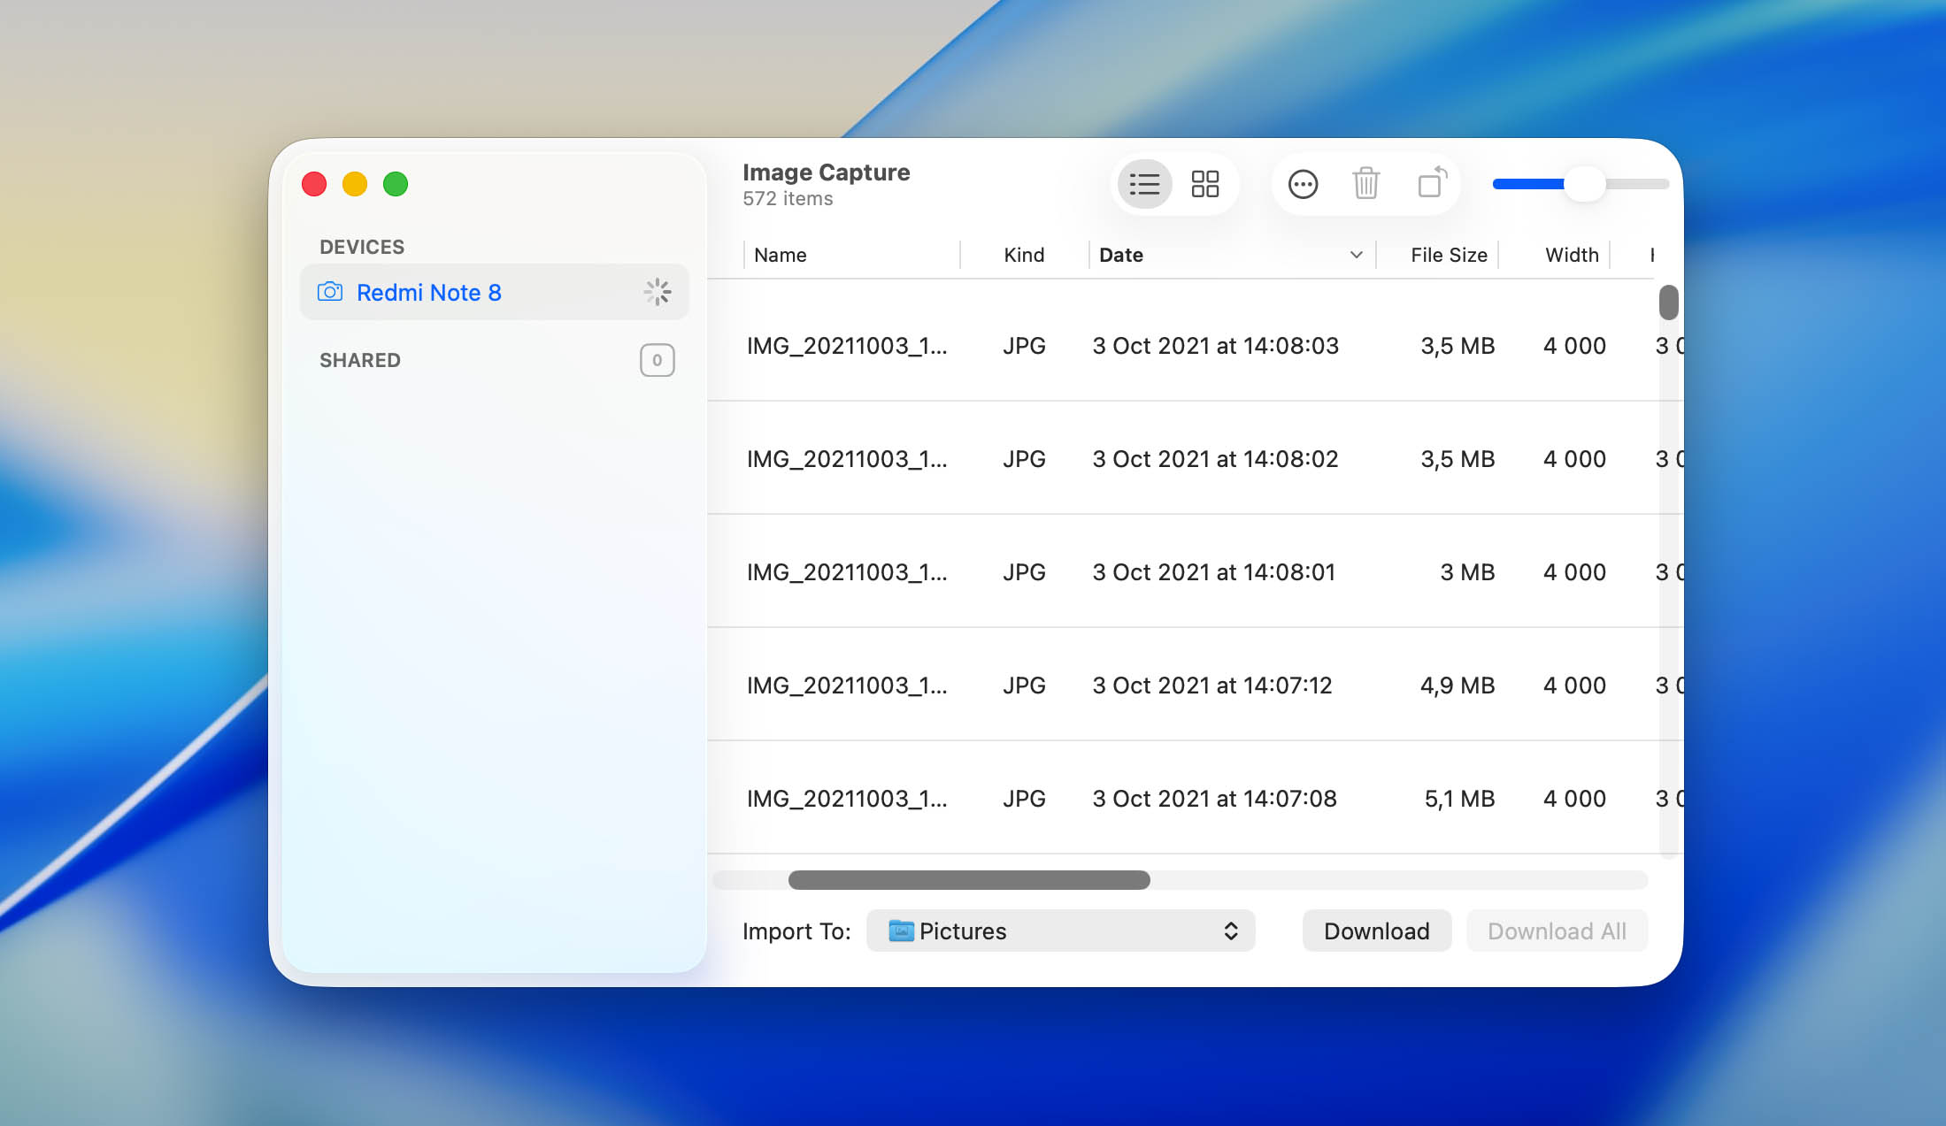This screenshot has width=1946, height=1126.
Task: Open the Date column chevron menu
Action: pyautogui.click(x=1355, y=255)
